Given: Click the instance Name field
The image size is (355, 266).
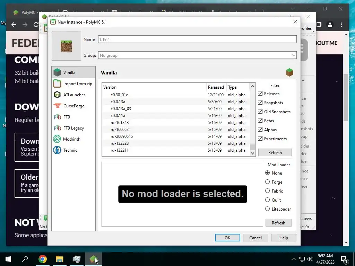Looking at the screenshot, I should coord(197,39).
